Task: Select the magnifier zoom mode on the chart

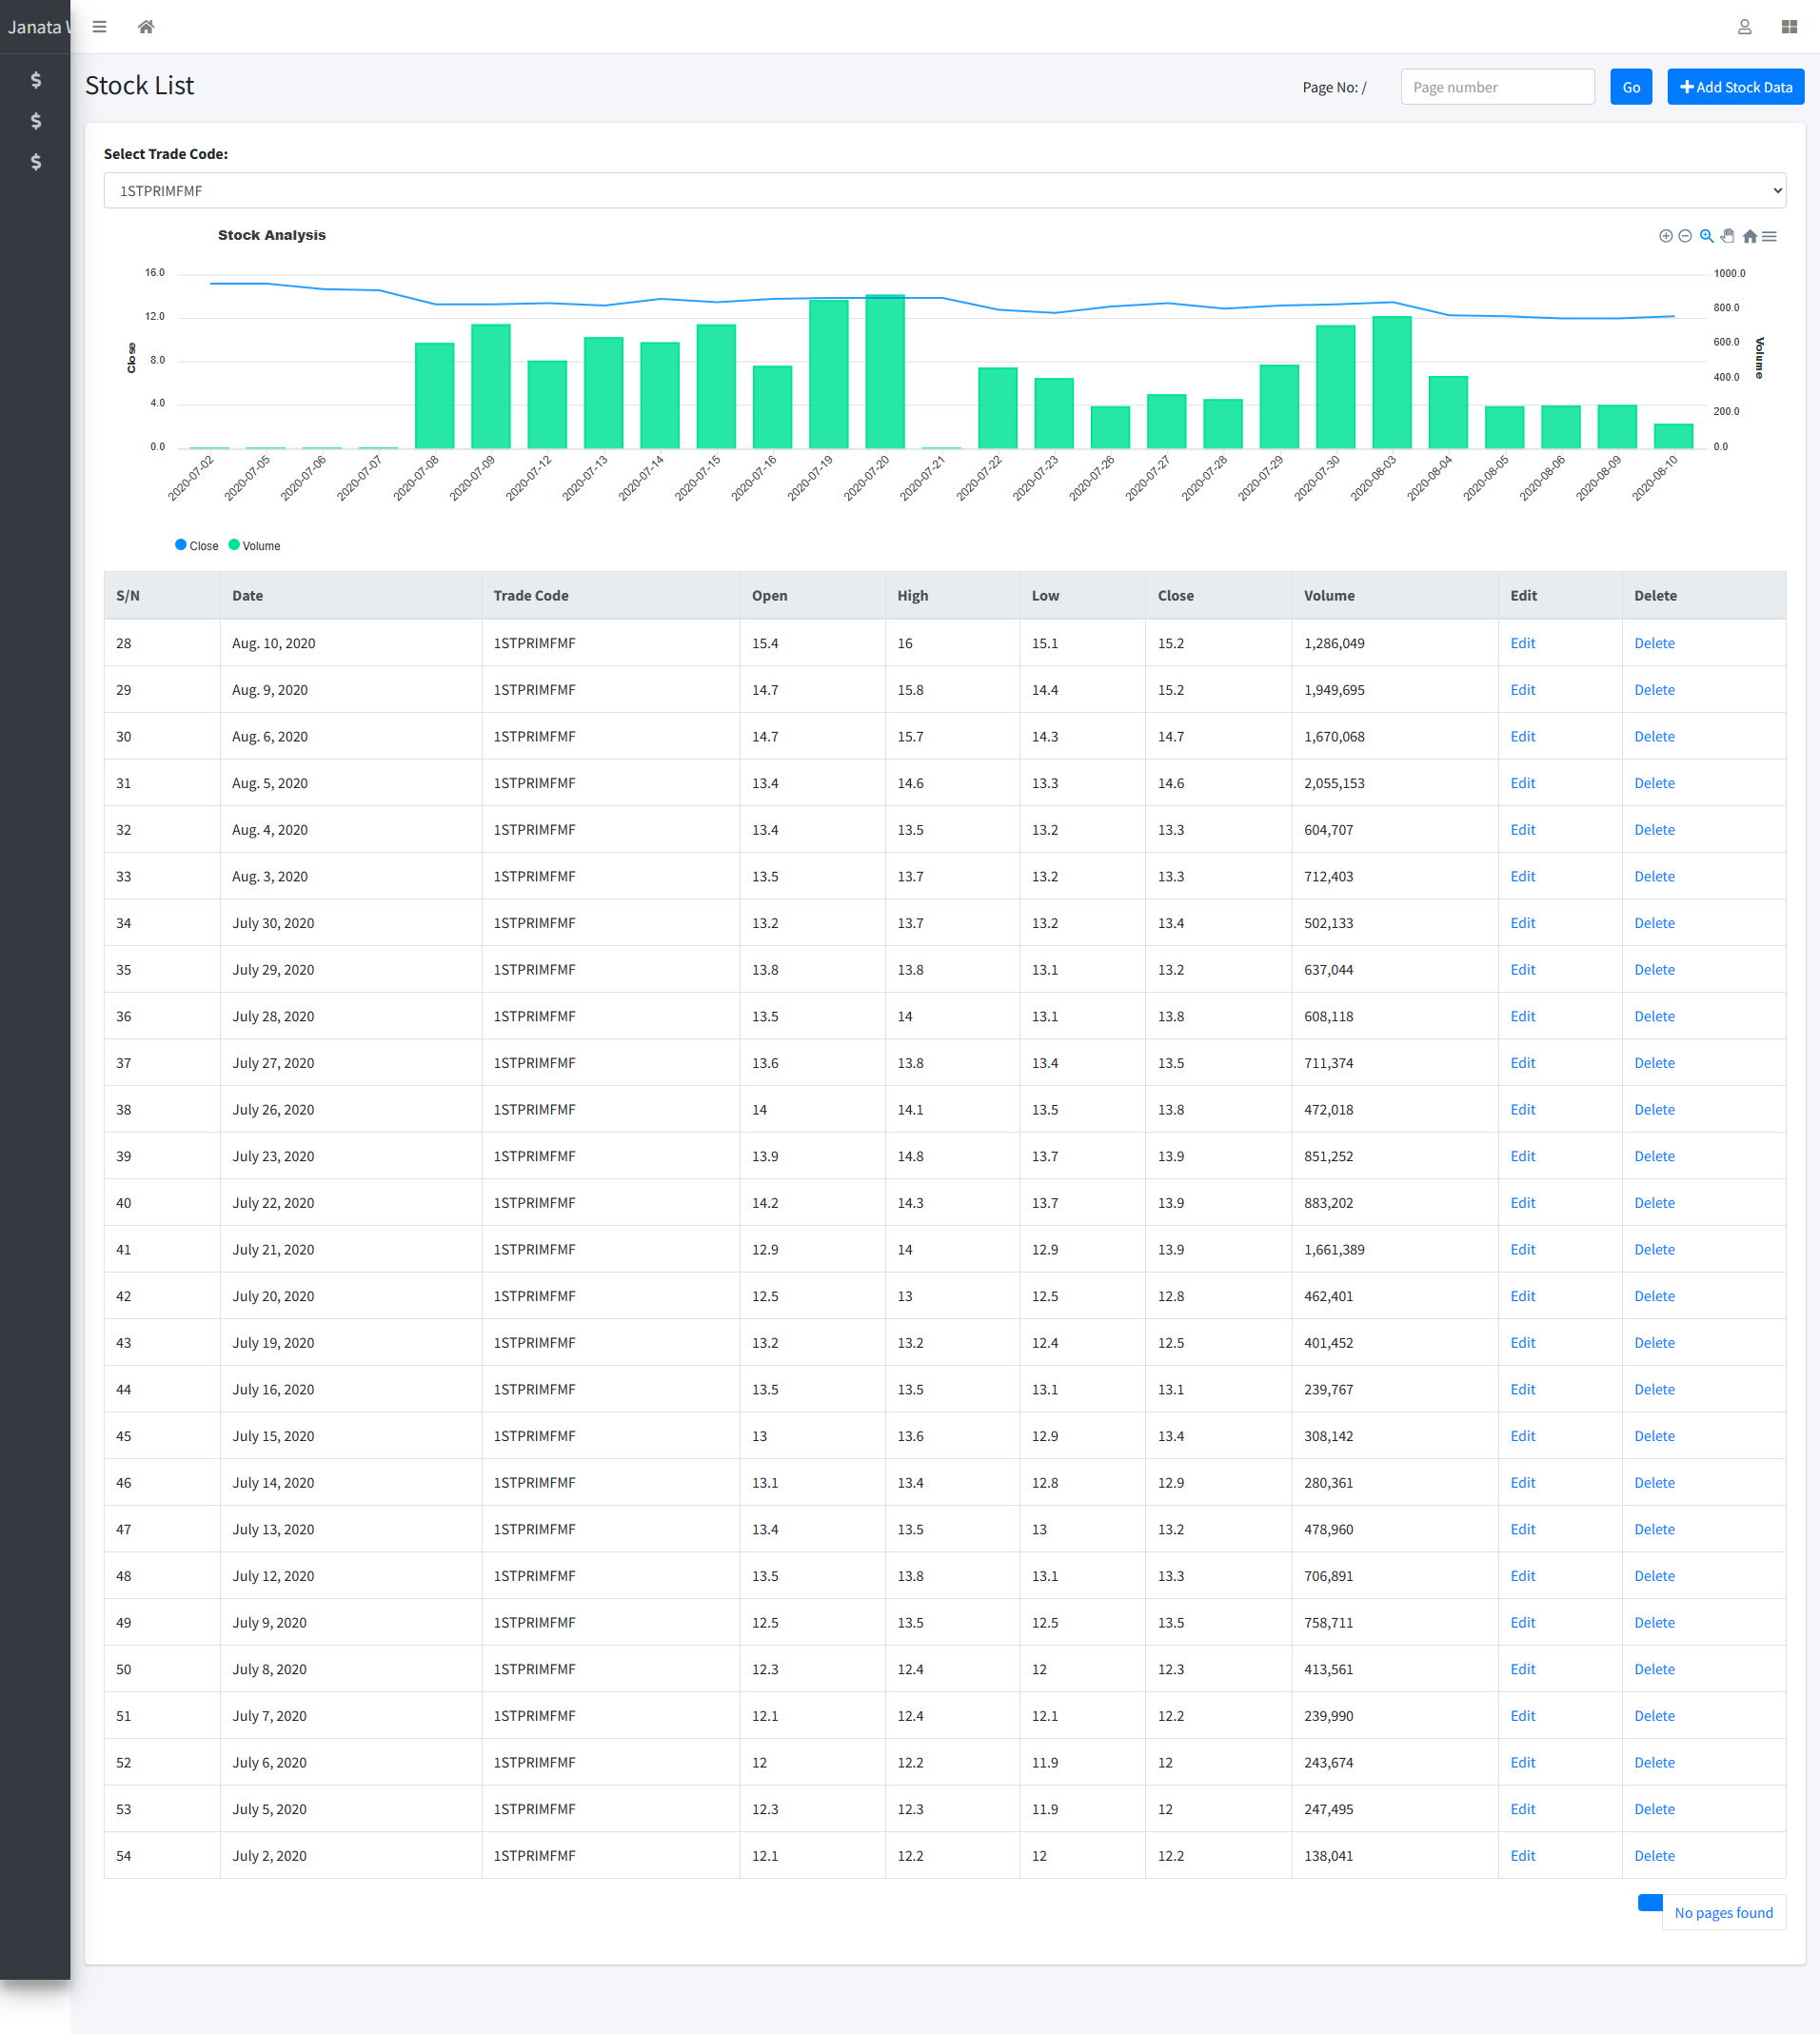Action: 1706,236
